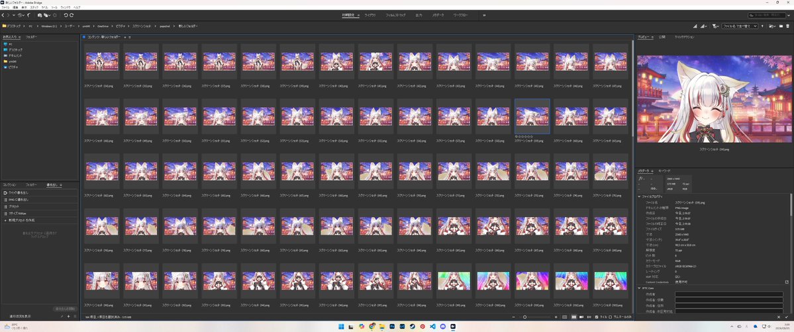Open the go-to-parent dropdown arrow after forward button

point(14,15)
